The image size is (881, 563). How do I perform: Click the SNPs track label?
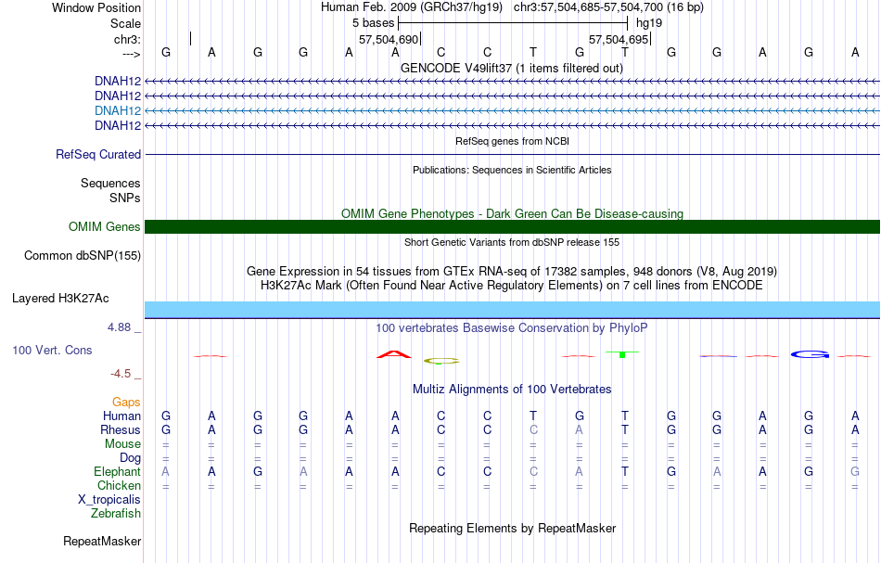[125, 198]
